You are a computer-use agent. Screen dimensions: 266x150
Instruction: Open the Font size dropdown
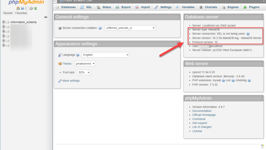tap(84, 72)
